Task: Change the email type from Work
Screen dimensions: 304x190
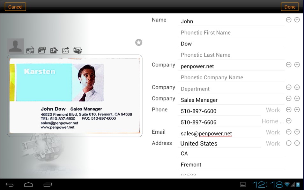Action: coord(273,132)
